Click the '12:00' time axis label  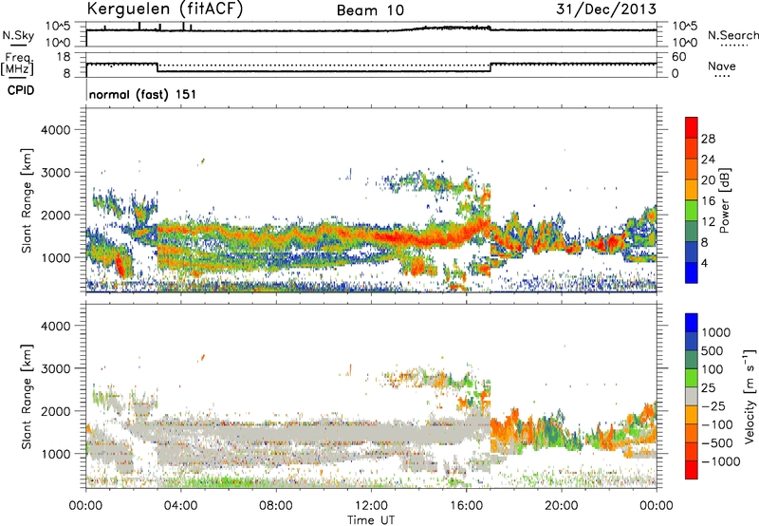point(371,506)
